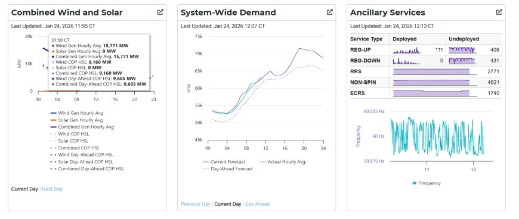Switch demand chart to Day-Ahead view
This screenshot has height=219, width=519.
coord(258,204)
